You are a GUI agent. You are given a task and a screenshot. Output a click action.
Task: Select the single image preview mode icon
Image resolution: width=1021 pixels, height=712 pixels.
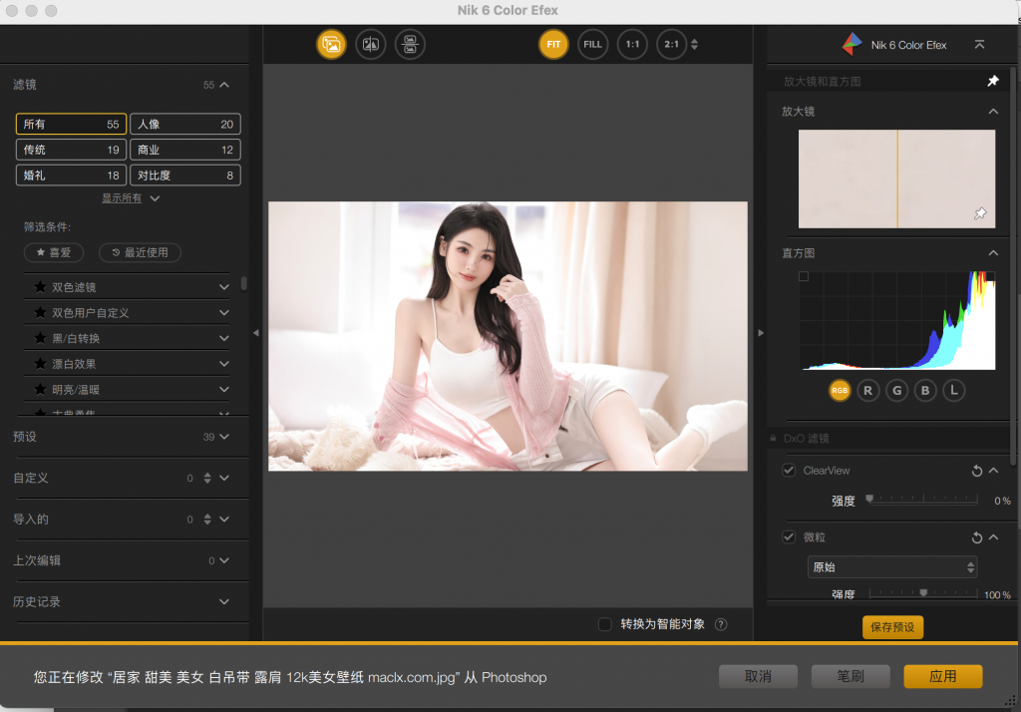pyautogui.click(x=331, y=44)
